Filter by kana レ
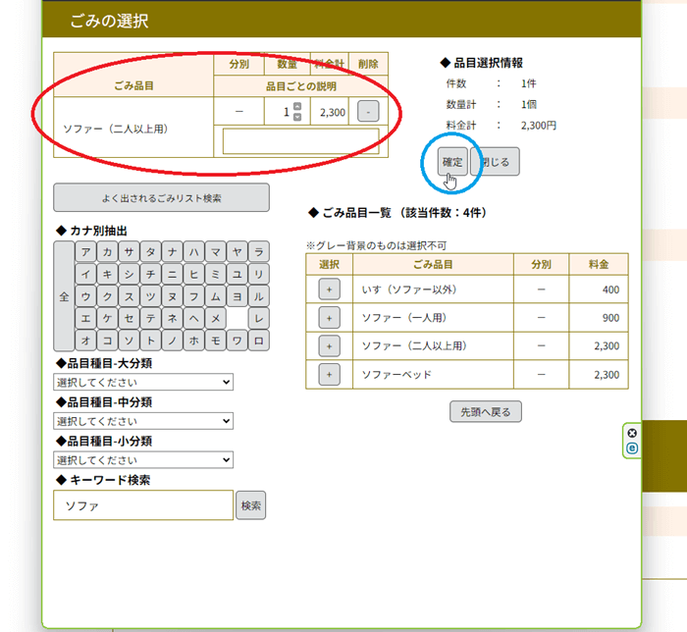 pyautogui.click(x=259, y=318)
